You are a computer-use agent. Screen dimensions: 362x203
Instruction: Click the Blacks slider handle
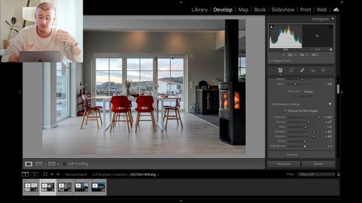295,84
